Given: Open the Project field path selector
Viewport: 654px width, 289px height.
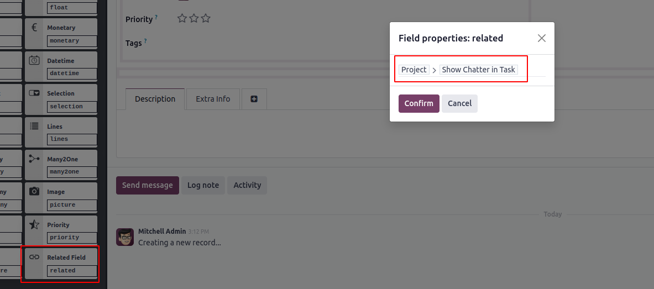Looking at the screenshot, I should (414, 70).
